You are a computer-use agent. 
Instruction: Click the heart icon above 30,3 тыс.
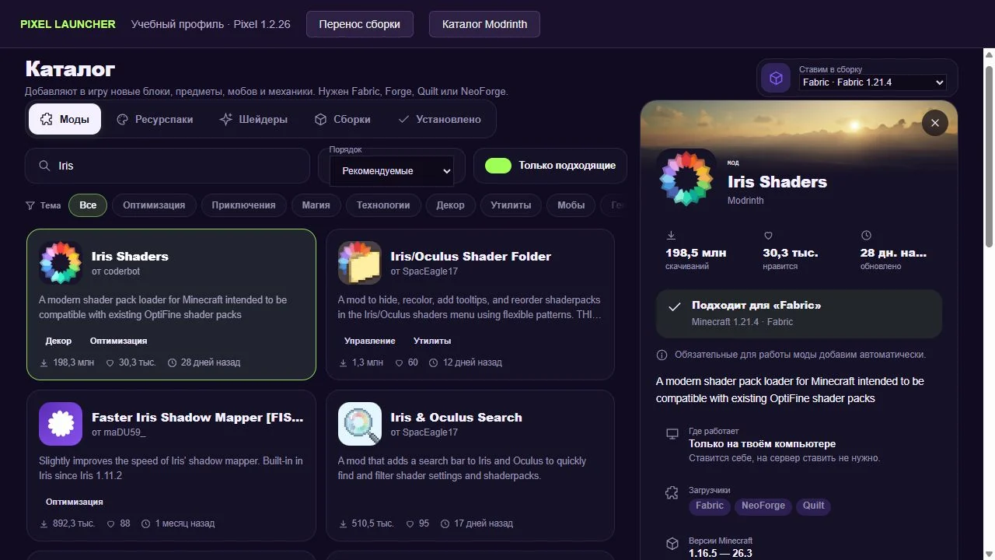[769, 236]
